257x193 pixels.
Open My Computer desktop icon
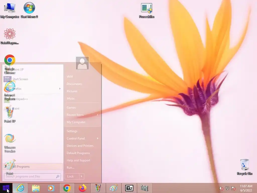click(x=10, y=10)
